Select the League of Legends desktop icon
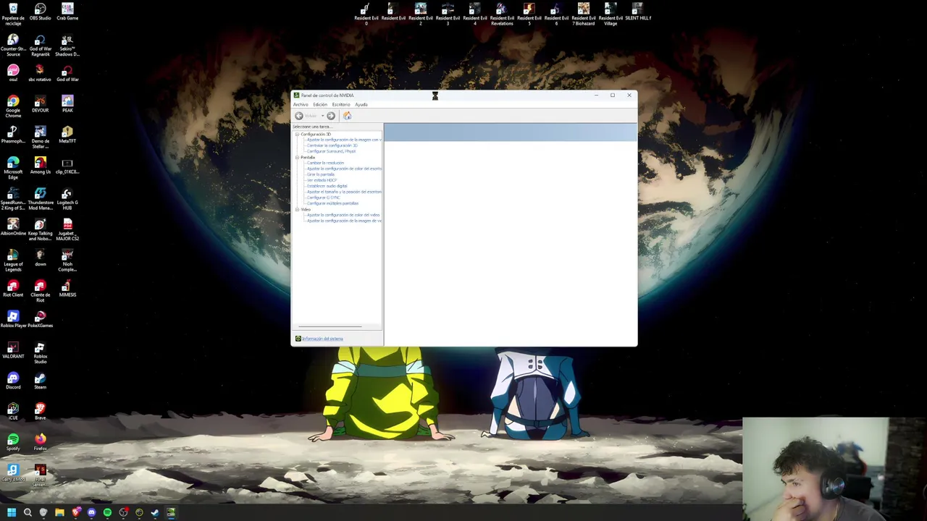This screenshot has width=927, height=521. pos(13,260)
